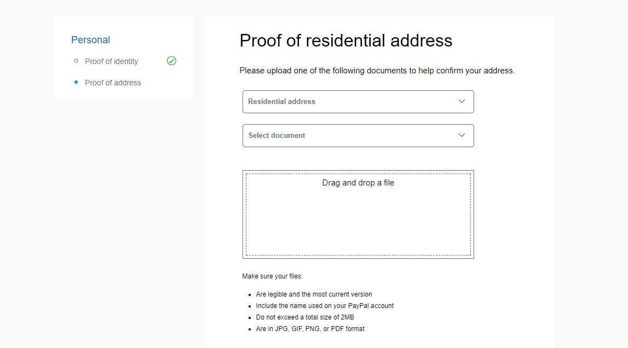This screenshot has width=628, height=348.
Task: Click the hollow circle bullet before Proof of identity
Action: click(x=76, y=61)
